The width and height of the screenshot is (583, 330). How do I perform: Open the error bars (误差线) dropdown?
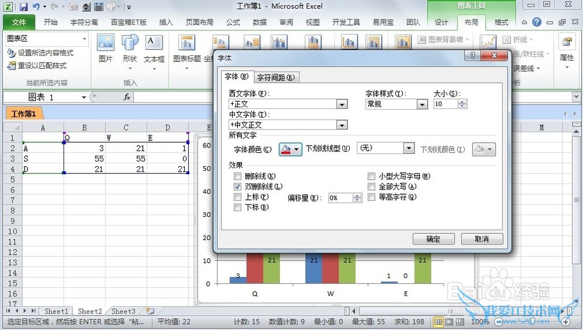coord(538,69)
